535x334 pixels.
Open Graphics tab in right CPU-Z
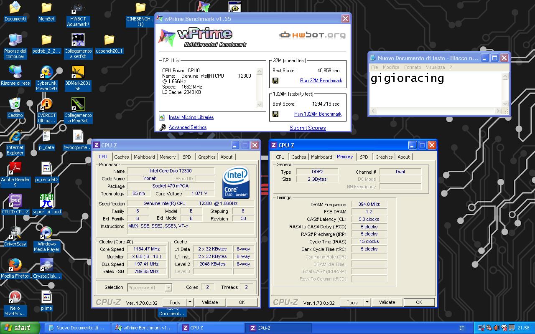coord(384,157)
